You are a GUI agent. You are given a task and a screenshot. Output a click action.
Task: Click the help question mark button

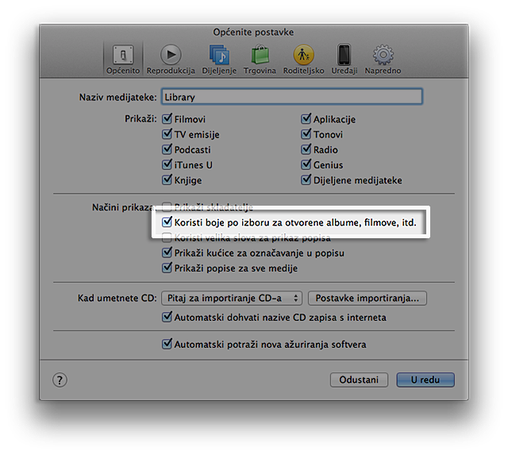pyautogui.click(x=60, y=380)
